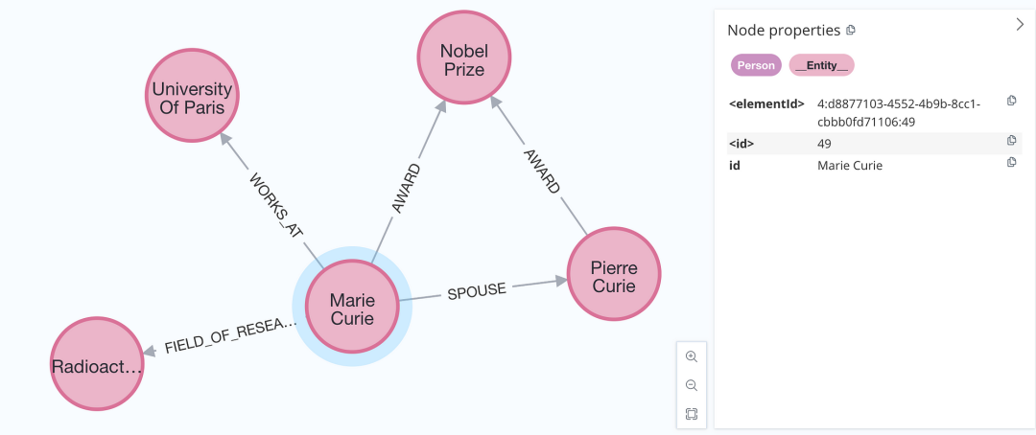Copy the <id> value 49
This screenshot has height=435, width=1036.
click(x=1011, y=141)
